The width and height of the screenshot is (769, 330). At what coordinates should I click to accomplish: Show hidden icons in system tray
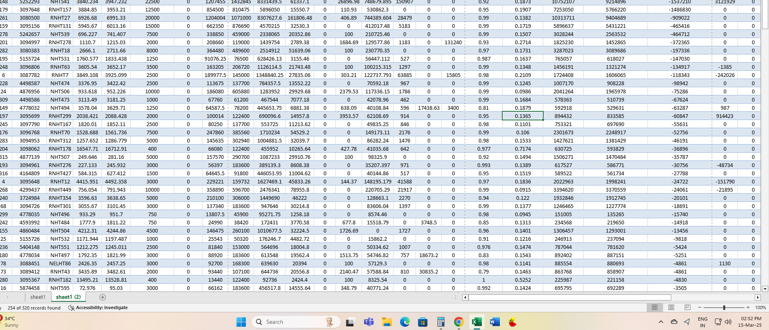[x=661, y=322]
